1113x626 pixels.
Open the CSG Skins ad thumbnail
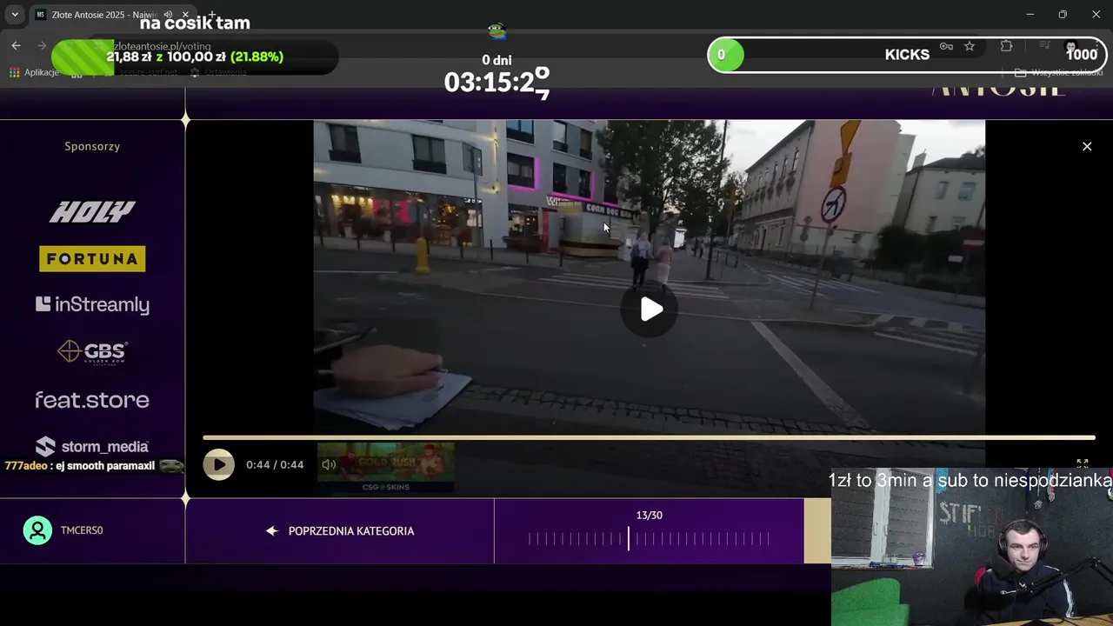tap(385, 468)
